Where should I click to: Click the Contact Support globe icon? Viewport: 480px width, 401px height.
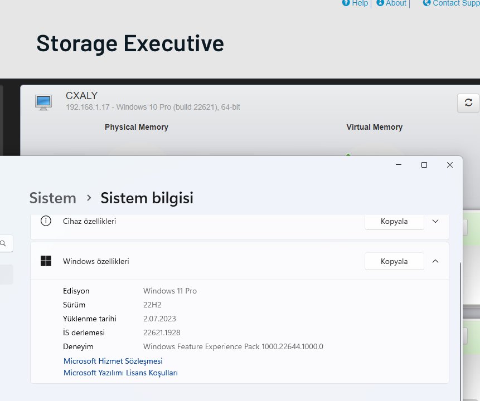coord(427,3)
